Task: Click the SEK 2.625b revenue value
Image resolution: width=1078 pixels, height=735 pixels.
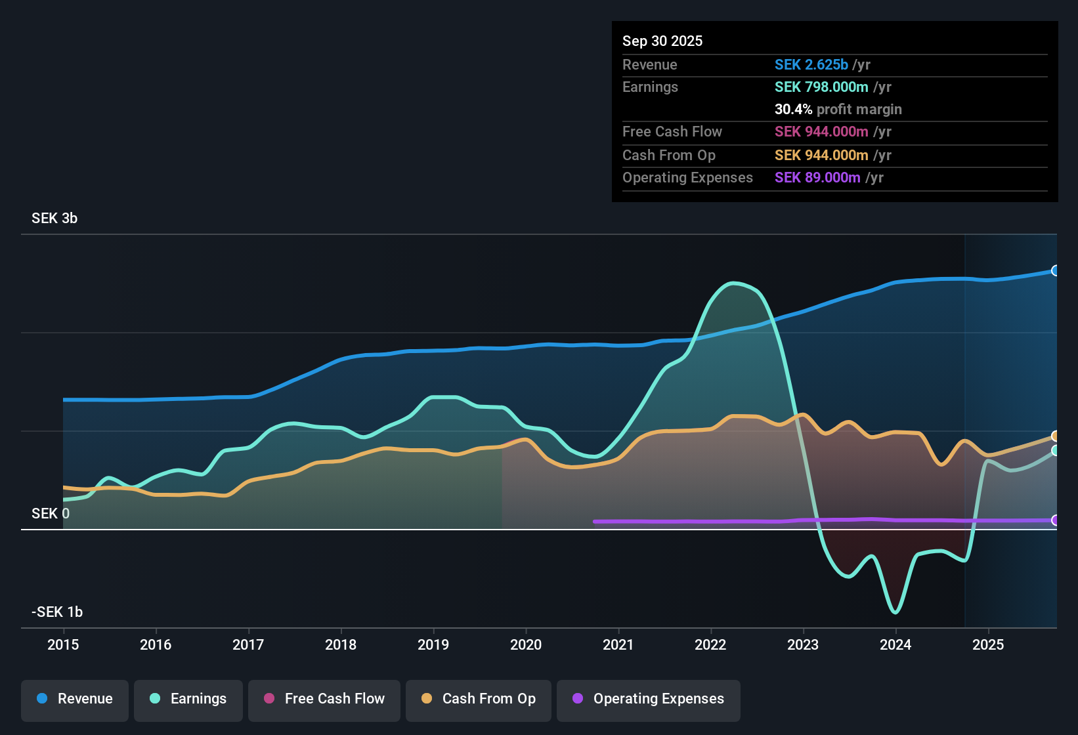Action: pos(813,64)
